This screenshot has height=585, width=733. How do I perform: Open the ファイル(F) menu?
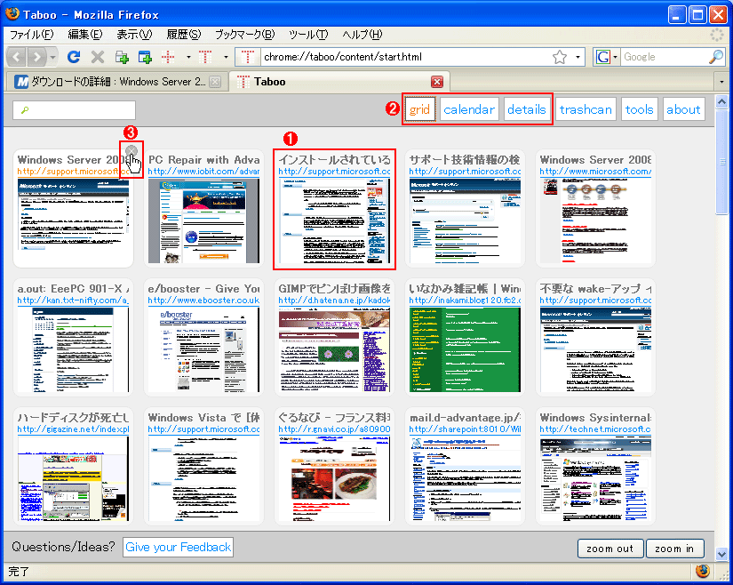(x=31, y=35)
